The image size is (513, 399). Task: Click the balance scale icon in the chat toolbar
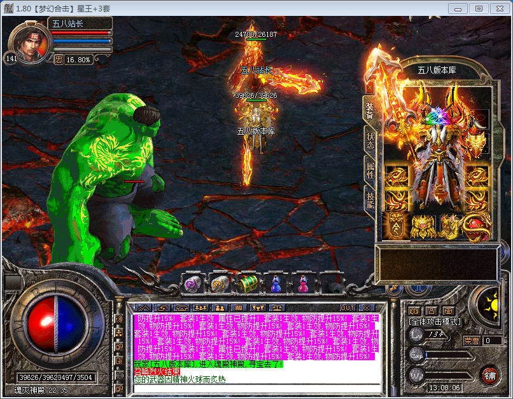point(277,308)
